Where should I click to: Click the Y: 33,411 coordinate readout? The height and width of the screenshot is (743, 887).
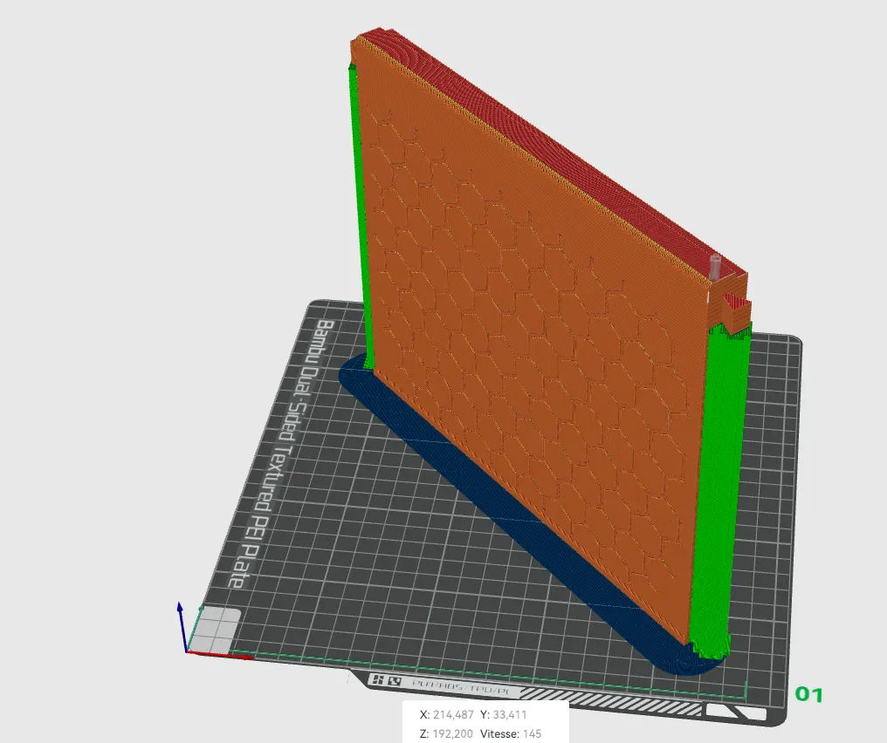(503, 715)
